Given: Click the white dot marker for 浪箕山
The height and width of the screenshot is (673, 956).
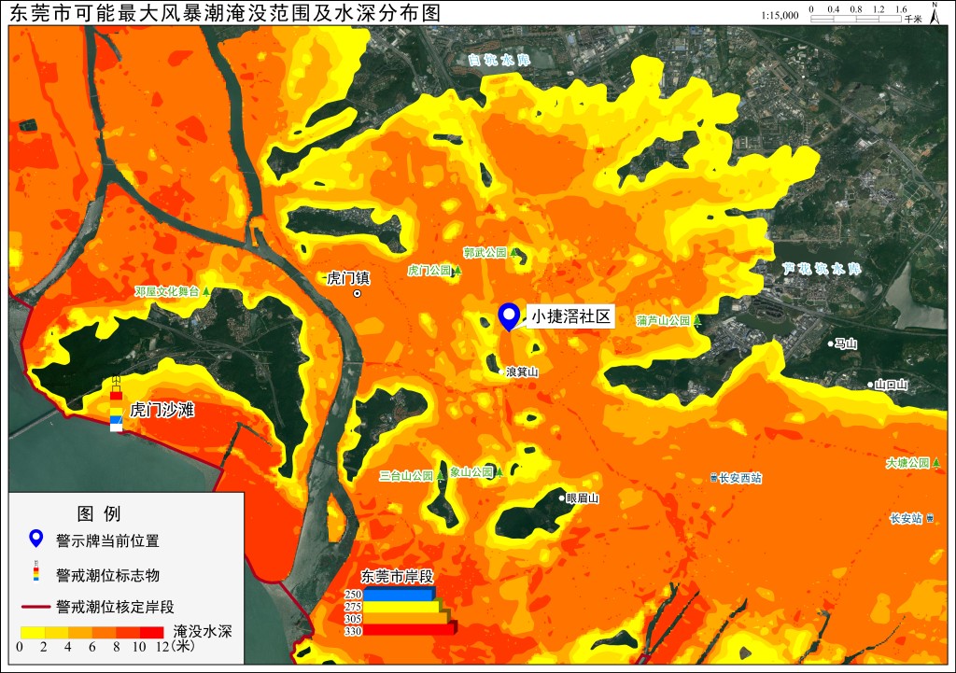Looking at the screenshot, I should point(501,372).
